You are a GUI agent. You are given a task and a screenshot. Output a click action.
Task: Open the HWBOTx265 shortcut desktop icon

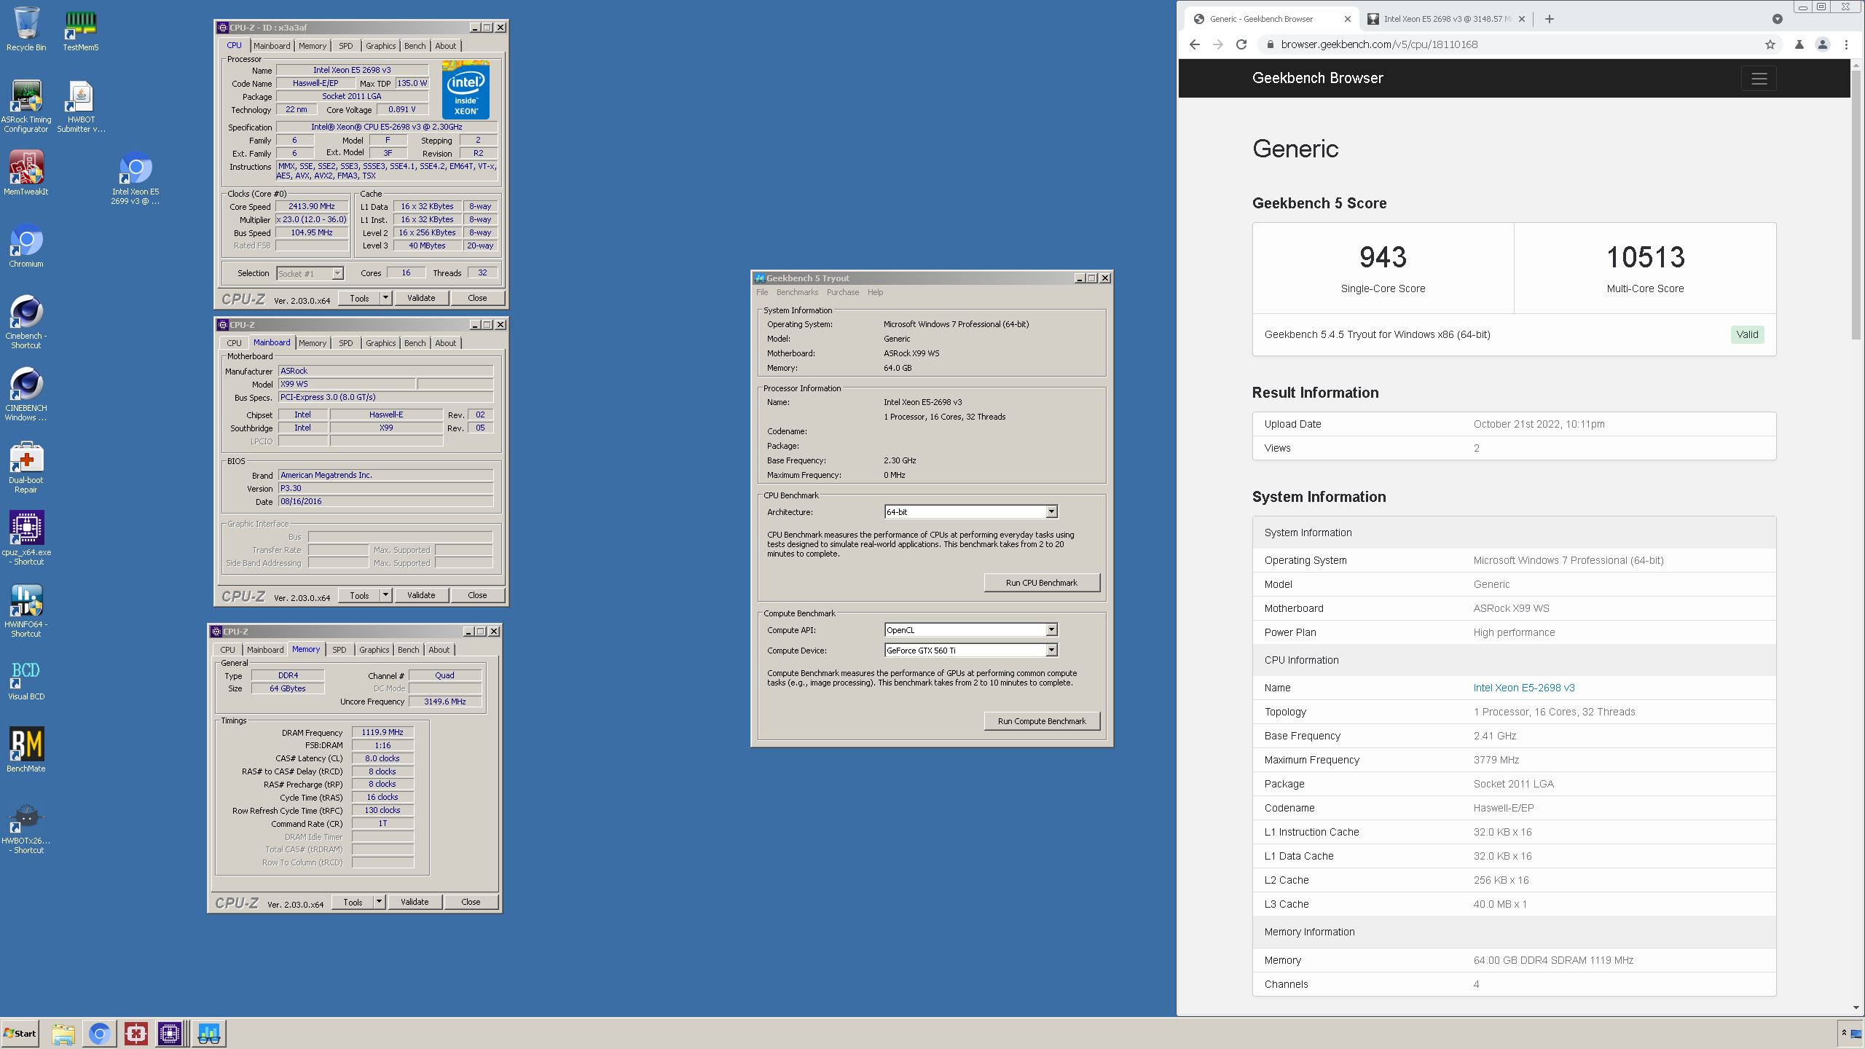point(26,828)
